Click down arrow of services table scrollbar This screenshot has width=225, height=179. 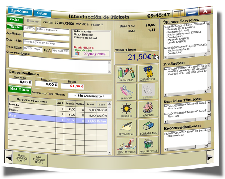click(x=109, y=153)
